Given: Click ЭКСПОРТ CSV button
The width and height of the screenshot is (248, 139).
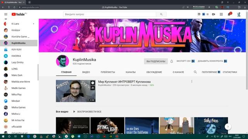Looking at the screenshot, I should click(x=186, y=61).
